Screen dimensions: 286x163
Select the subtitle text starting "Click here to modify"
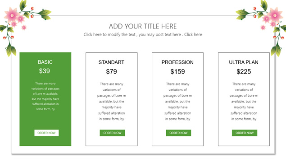click(143, 35)
